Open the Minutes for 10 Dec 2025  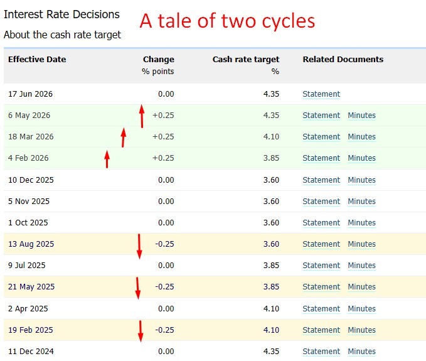tap(361, 180)
